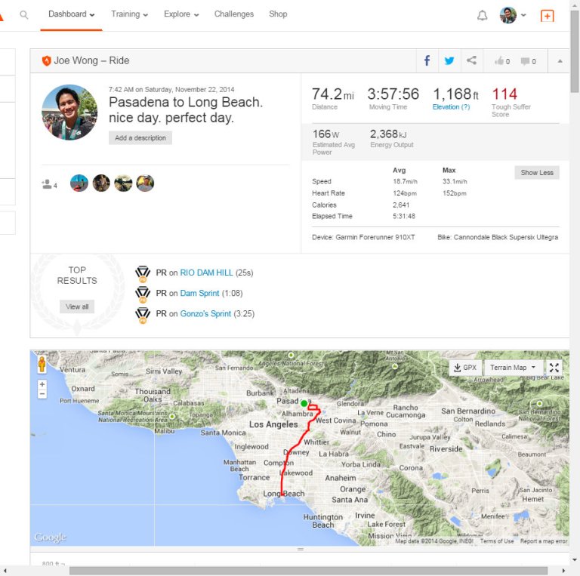Open the notifications bell
Viewport: 580px width, 576px height.
(x=483, y=15)
